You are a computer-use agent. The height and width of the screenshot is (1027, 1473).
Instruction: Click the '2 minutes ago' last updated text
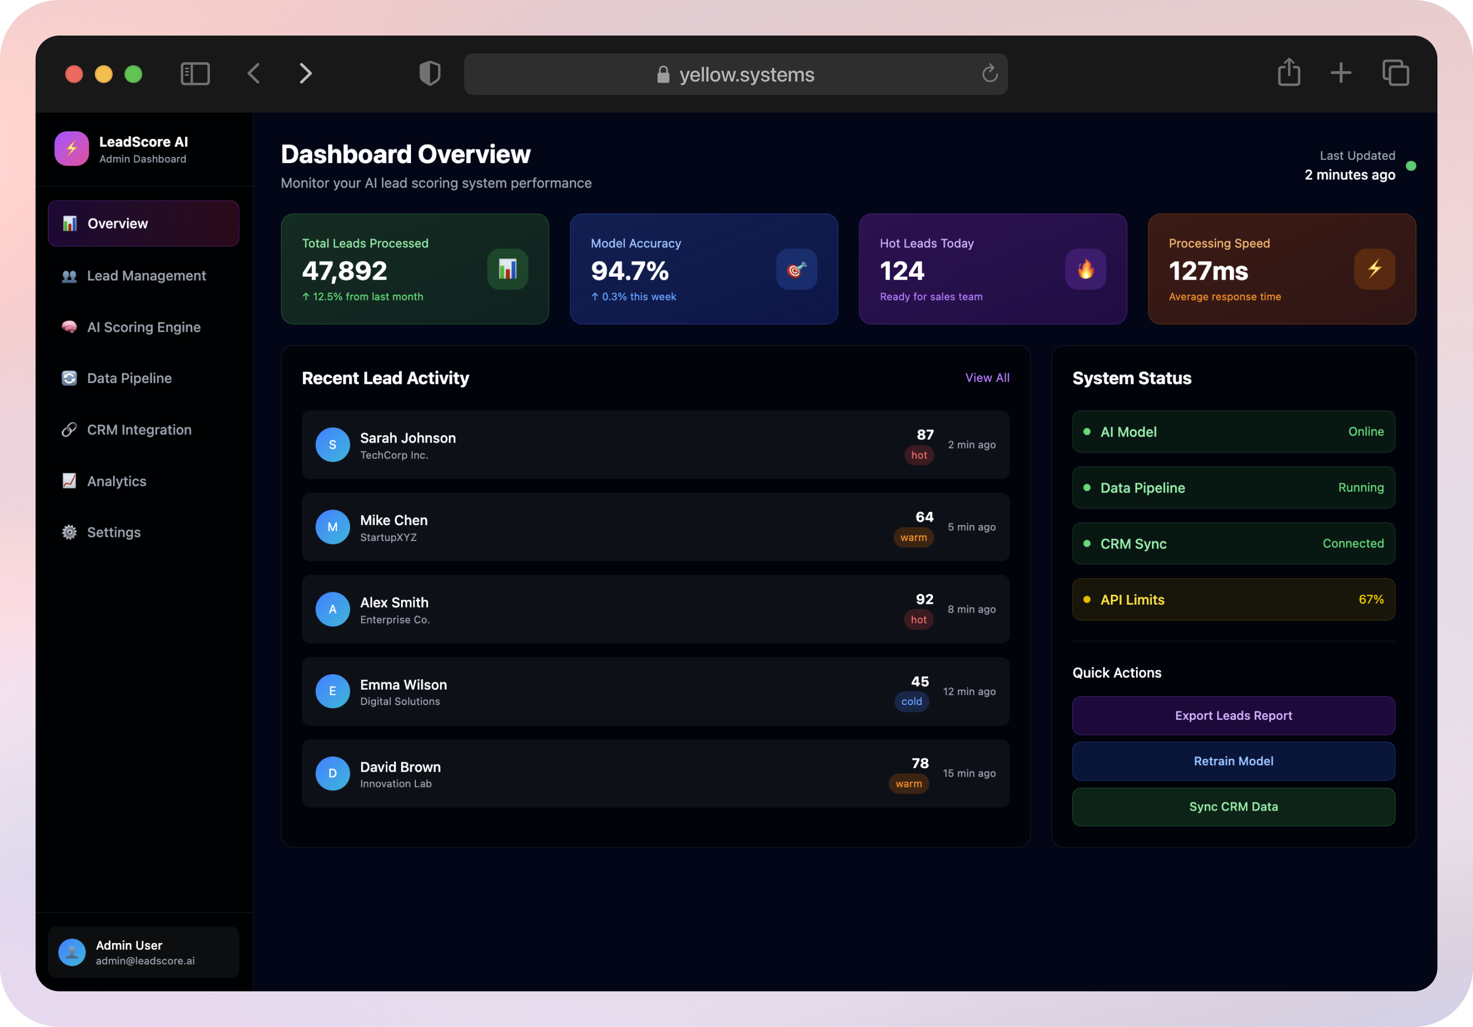1350,175
